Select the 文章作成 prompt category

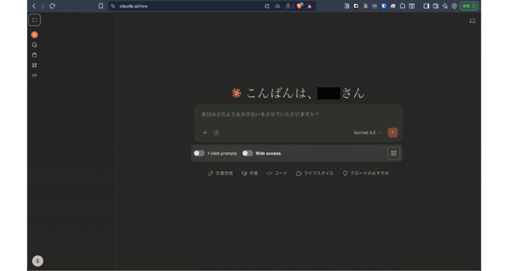coord(220,173)
